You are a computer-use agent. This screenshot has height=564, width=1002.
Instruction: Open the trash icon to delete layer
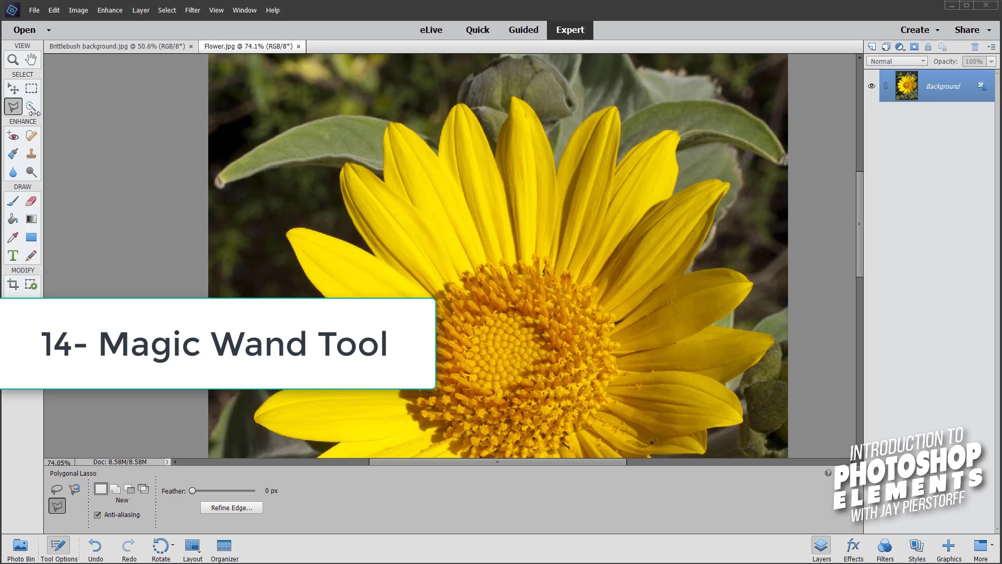975,46
